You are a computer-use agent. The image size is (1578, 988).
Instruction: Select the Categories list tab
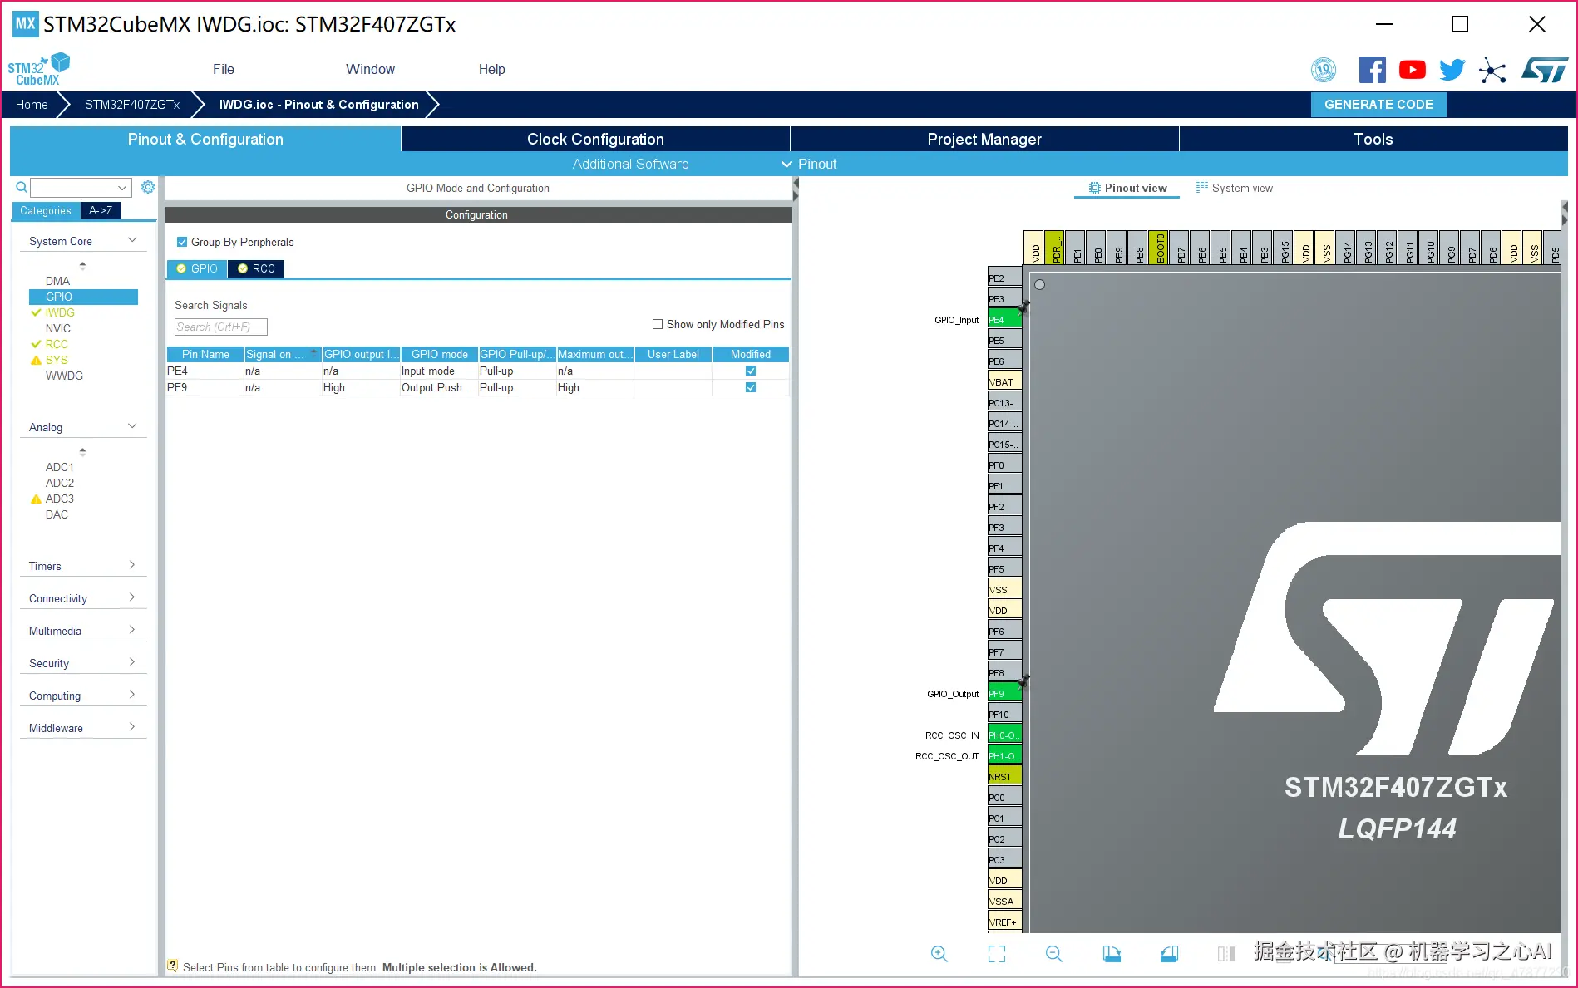coord(46,210)
